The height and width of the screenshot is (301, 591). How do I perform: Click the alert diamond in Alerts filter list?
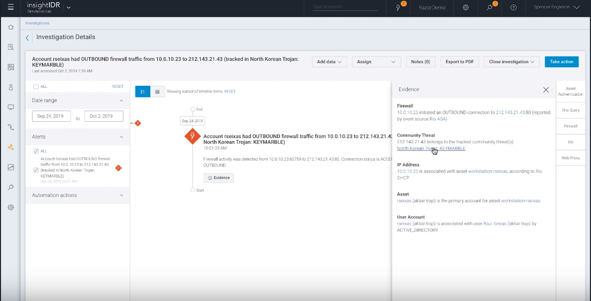pos(118,168)
